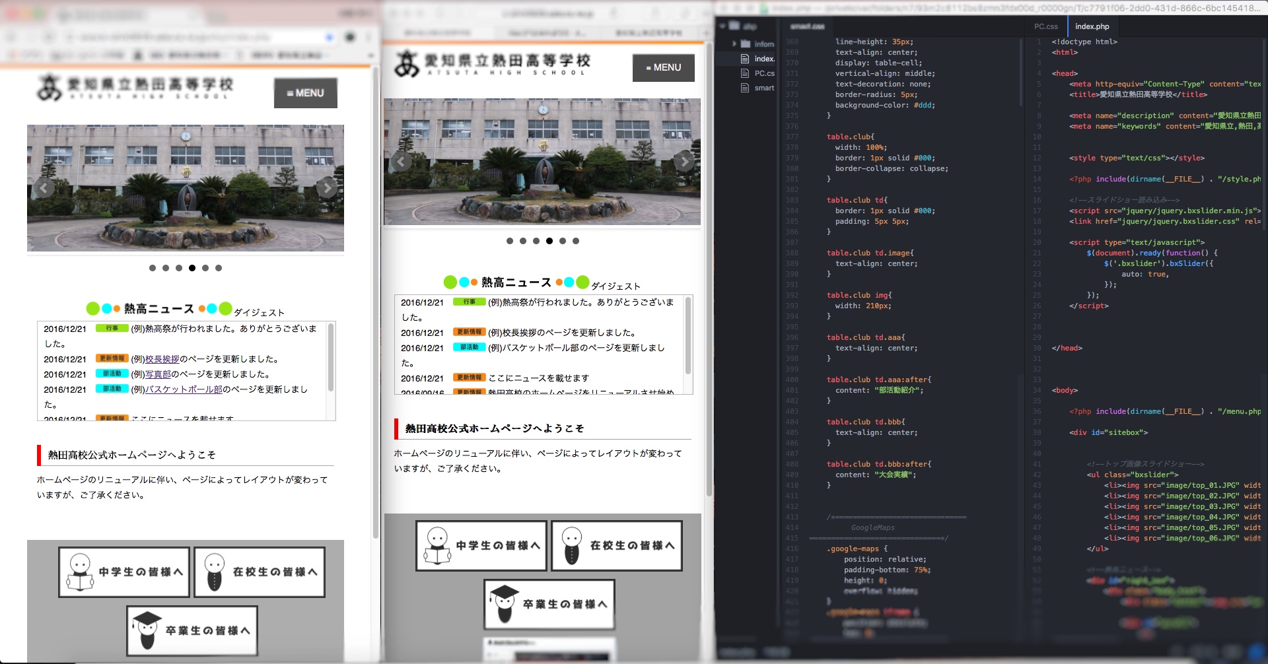
Task: Follow the 校長挨拶 link in left browser
Action: point(162,359)
